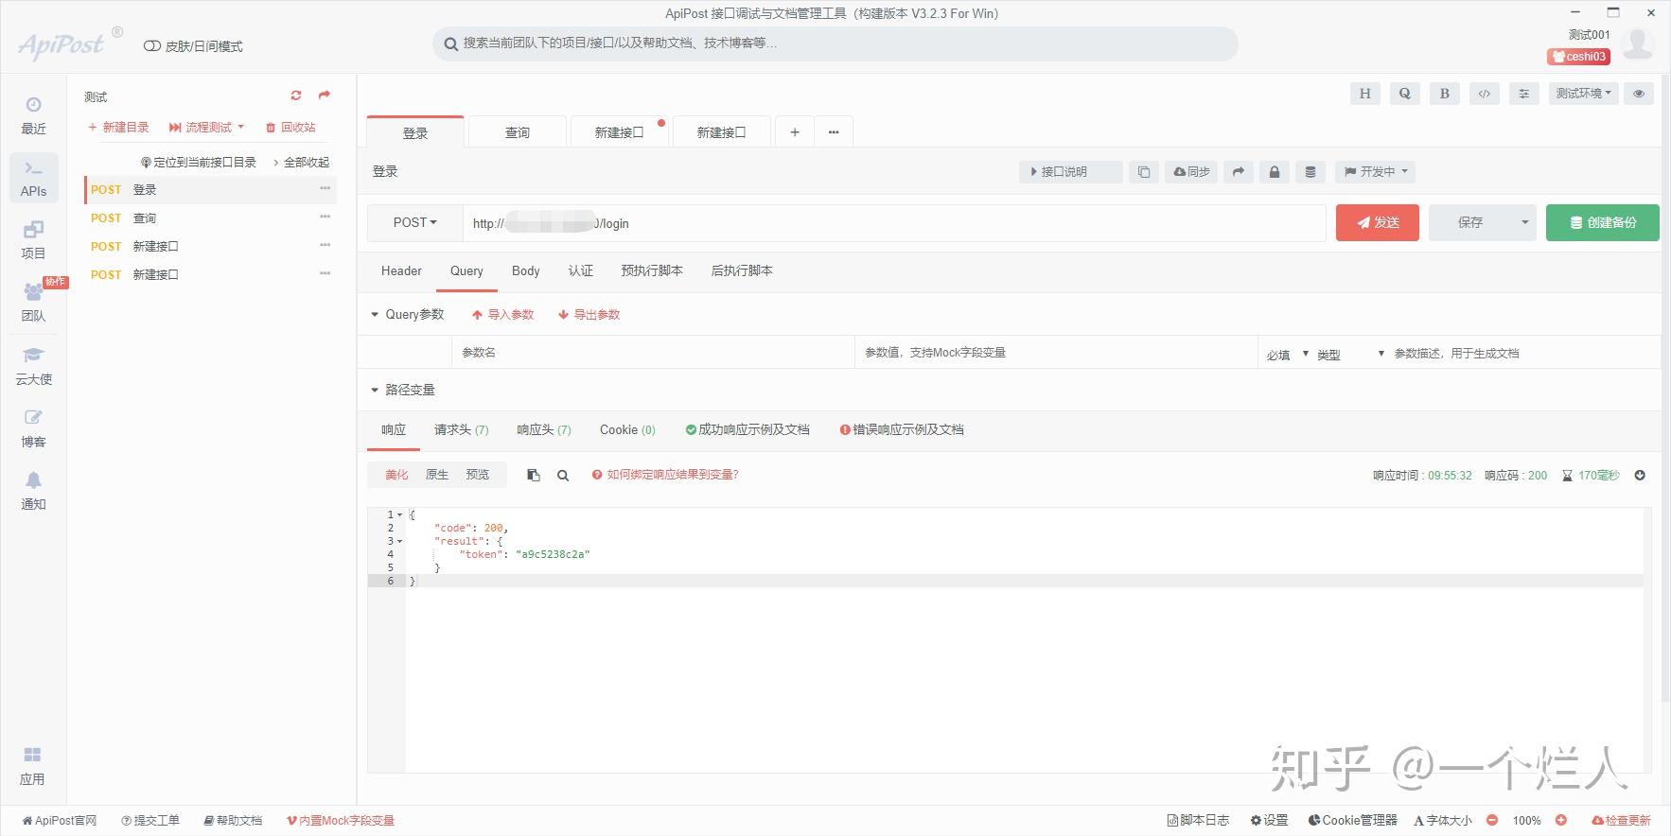Click the red 发送 send button
The width and height of the screenshot is (1671, 836).
[1378, 222]
